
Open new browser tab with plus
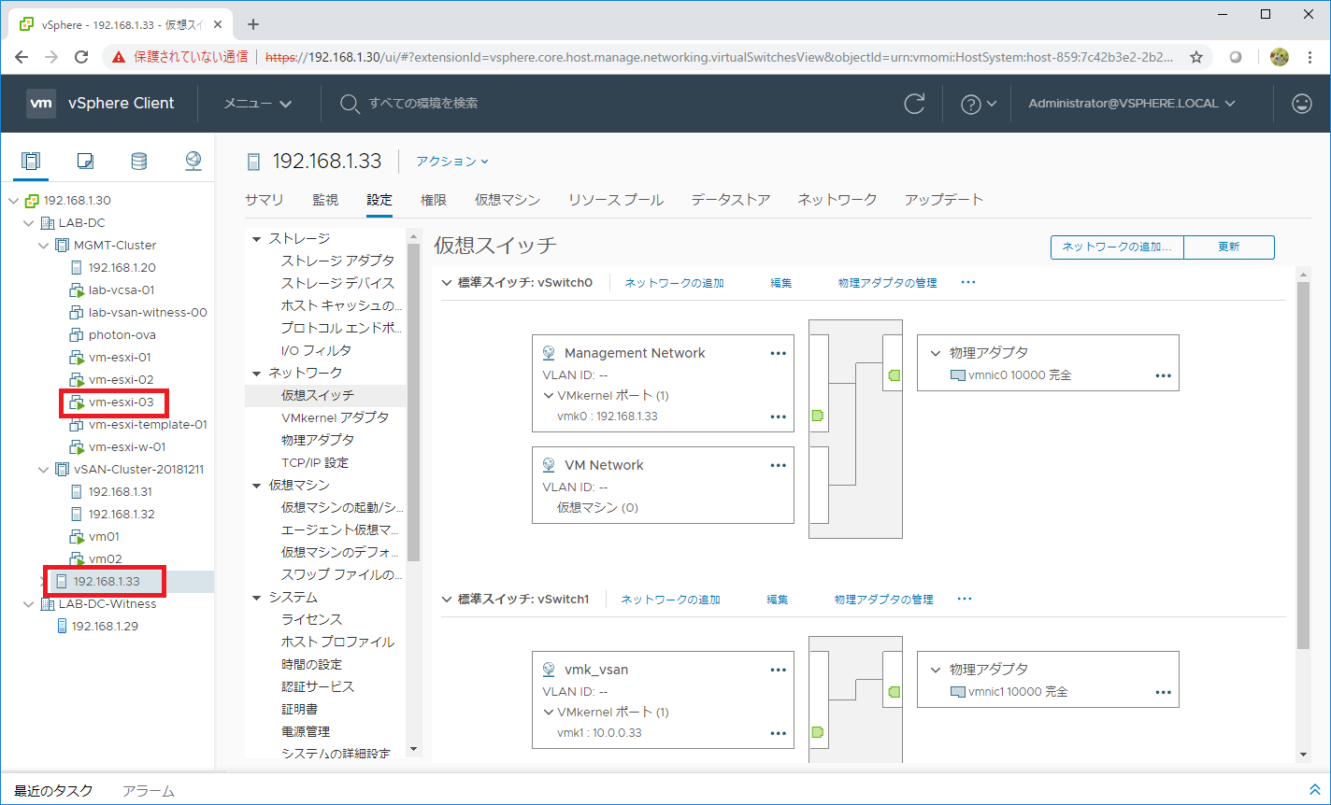point(252,24)
